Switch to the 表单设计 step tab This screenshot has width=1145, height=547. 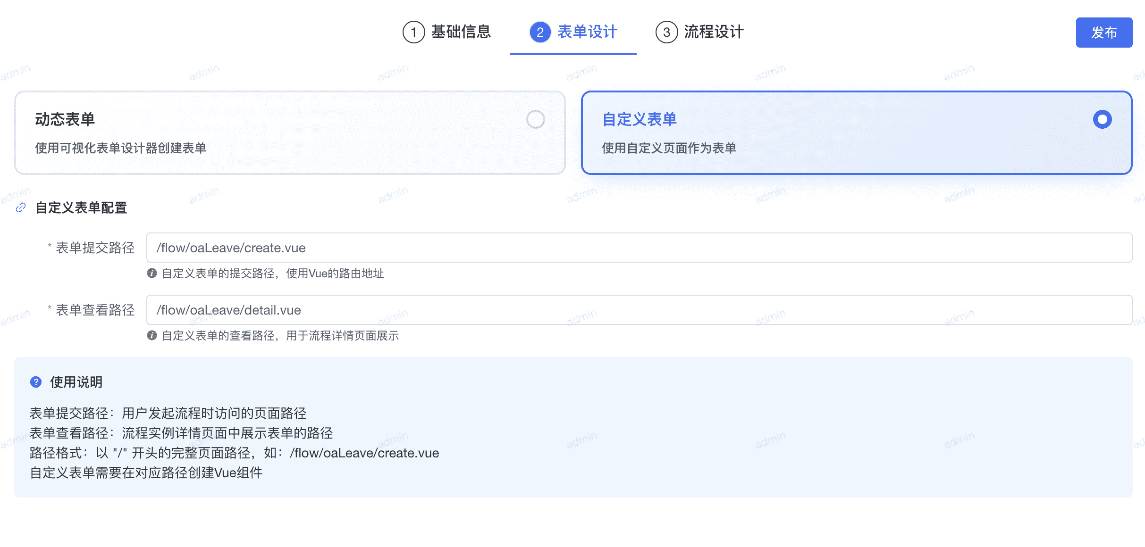[x=587, y=32]
